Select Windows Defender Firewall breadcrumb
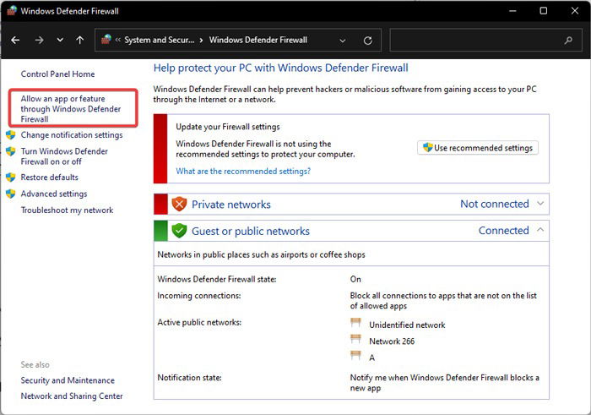The image size is (591, 415). point(258,40)
